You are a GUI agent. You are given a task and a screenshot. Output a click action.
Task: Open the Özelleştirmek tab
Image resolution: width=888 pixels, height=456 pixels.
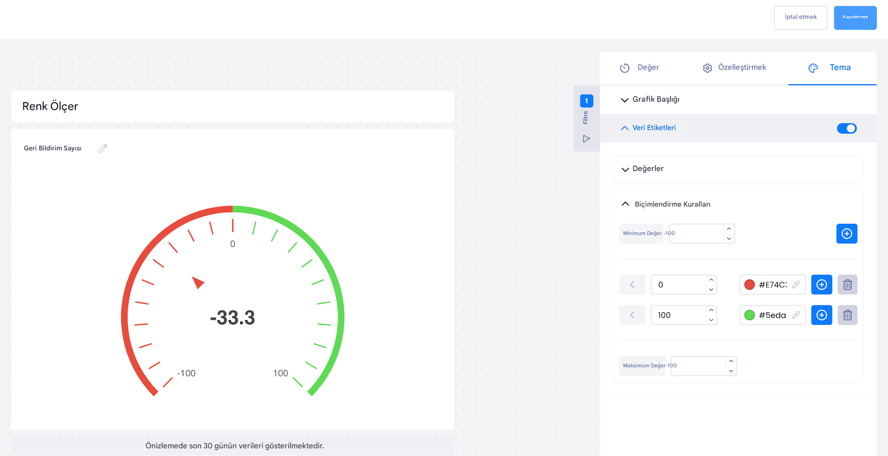(734, 68)
